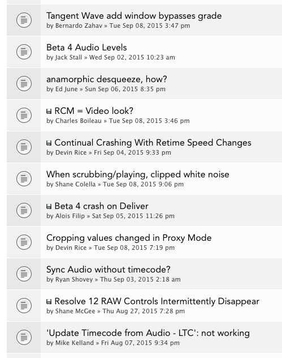The image size is (282, 358).
Task: Click attachment icon before RCM = Video look?
Action: point(49,112)
